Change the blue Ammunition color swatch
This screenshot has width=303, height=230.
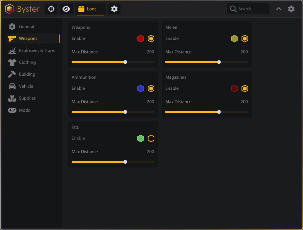click(141, 89)
